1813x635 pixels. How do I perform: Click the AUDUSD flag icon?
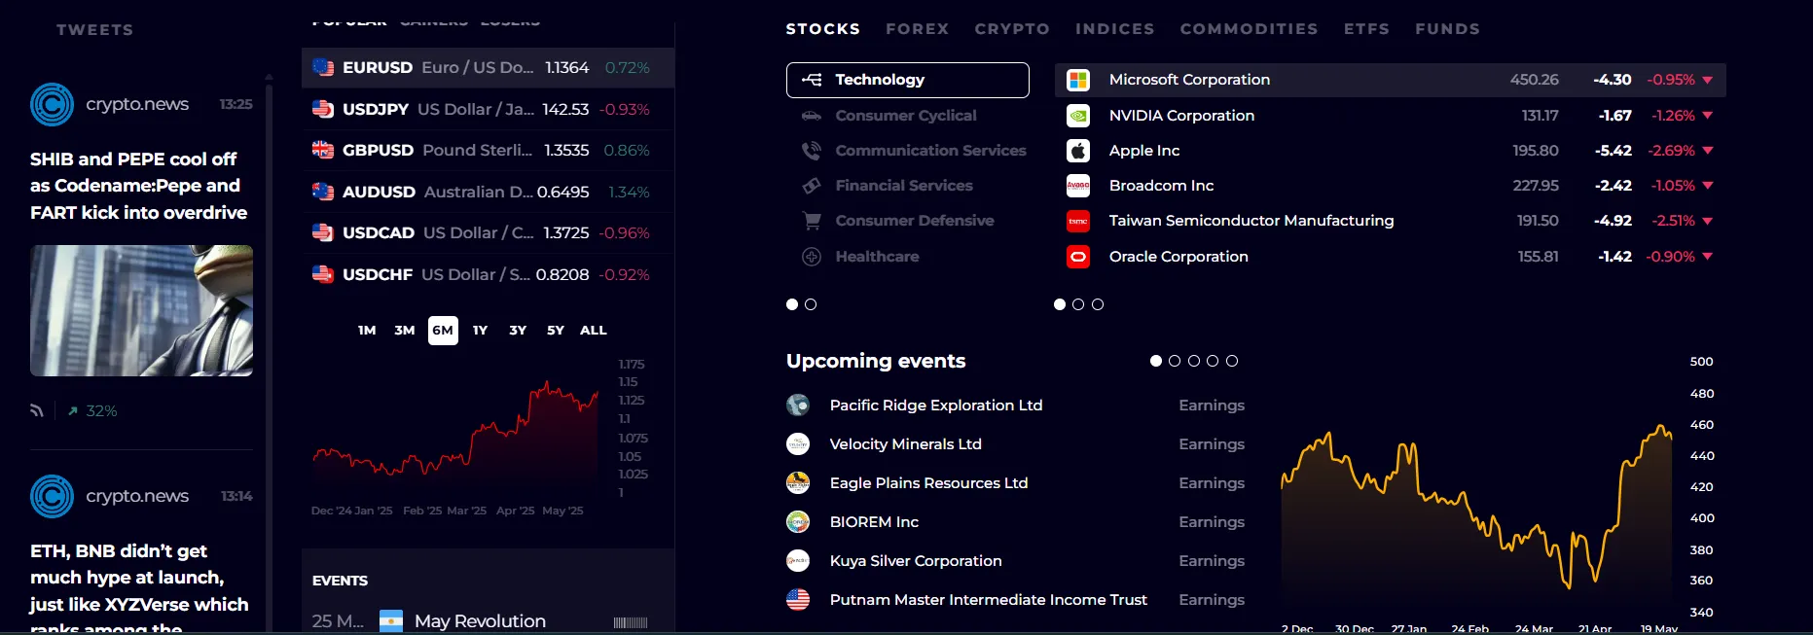(323, 192)
